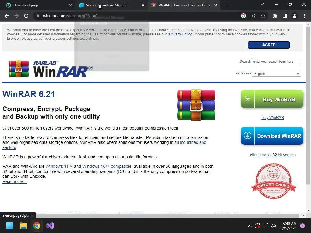Open the tab search chevron
311x233 pixels.
click(x=262, y=4)
